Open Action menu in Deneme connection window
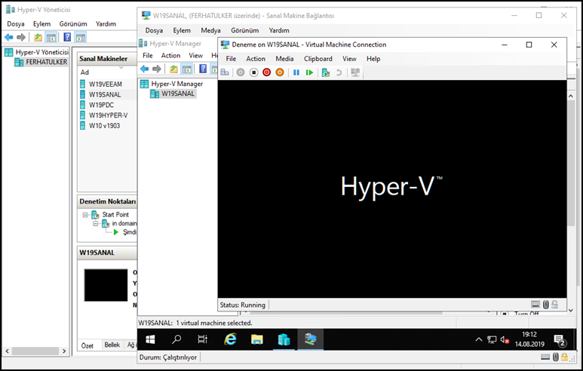This screenshot has width=583, height=371. [256, 59]
